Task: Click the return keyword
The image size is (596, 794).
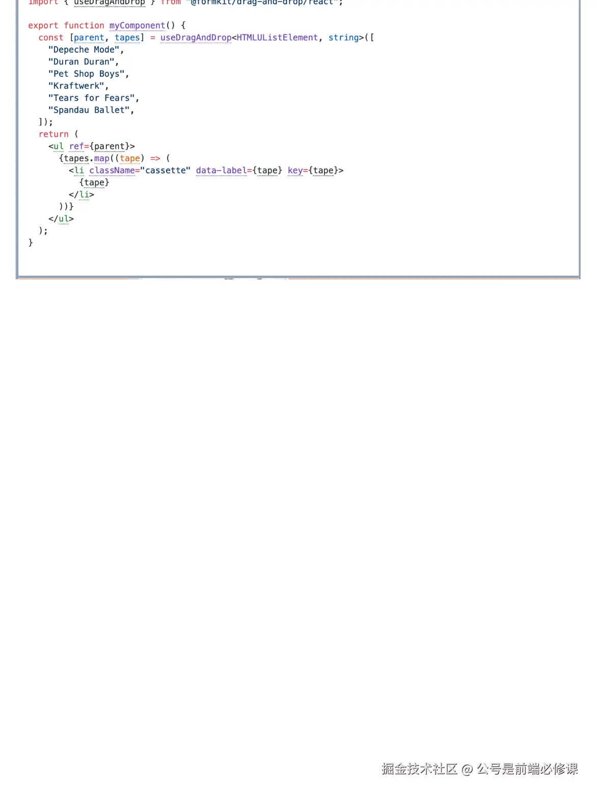Action: [x=53, y=134]
